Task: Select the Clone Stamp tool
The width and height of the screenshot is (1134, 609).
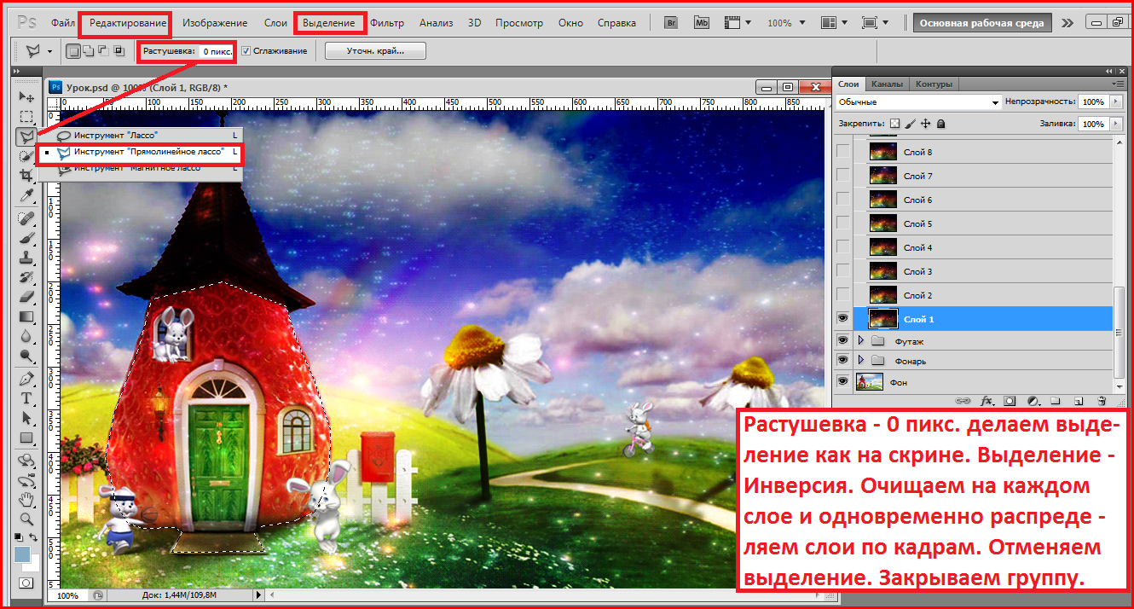Action: tap(26, 258)
